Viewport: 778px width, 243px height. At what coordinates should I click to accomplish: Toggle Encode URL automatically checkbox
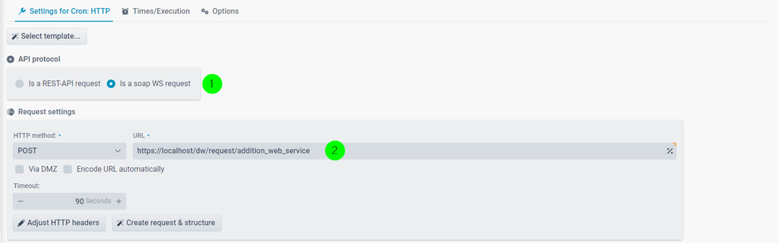coord(67,169)
